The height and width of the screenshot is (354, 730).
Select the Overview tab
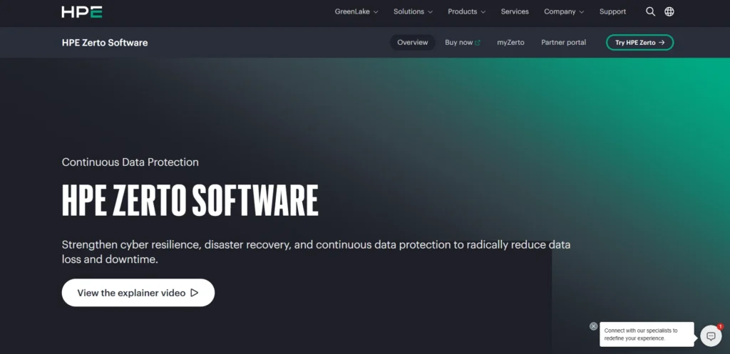(x=413, y=42)
